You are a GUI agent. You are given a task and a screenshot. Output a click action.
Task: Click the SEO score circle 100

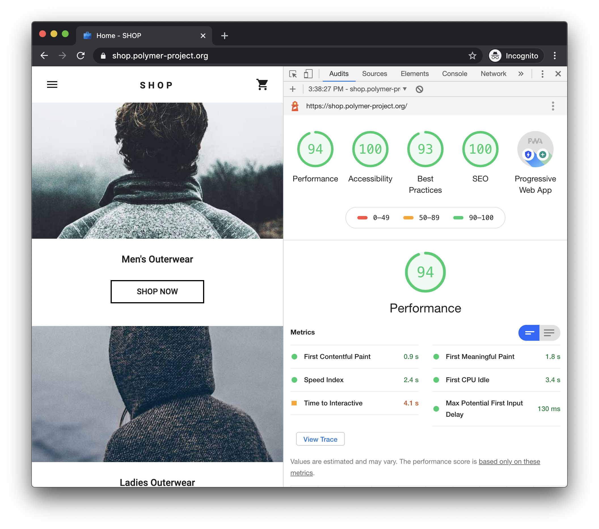[479, 150]
